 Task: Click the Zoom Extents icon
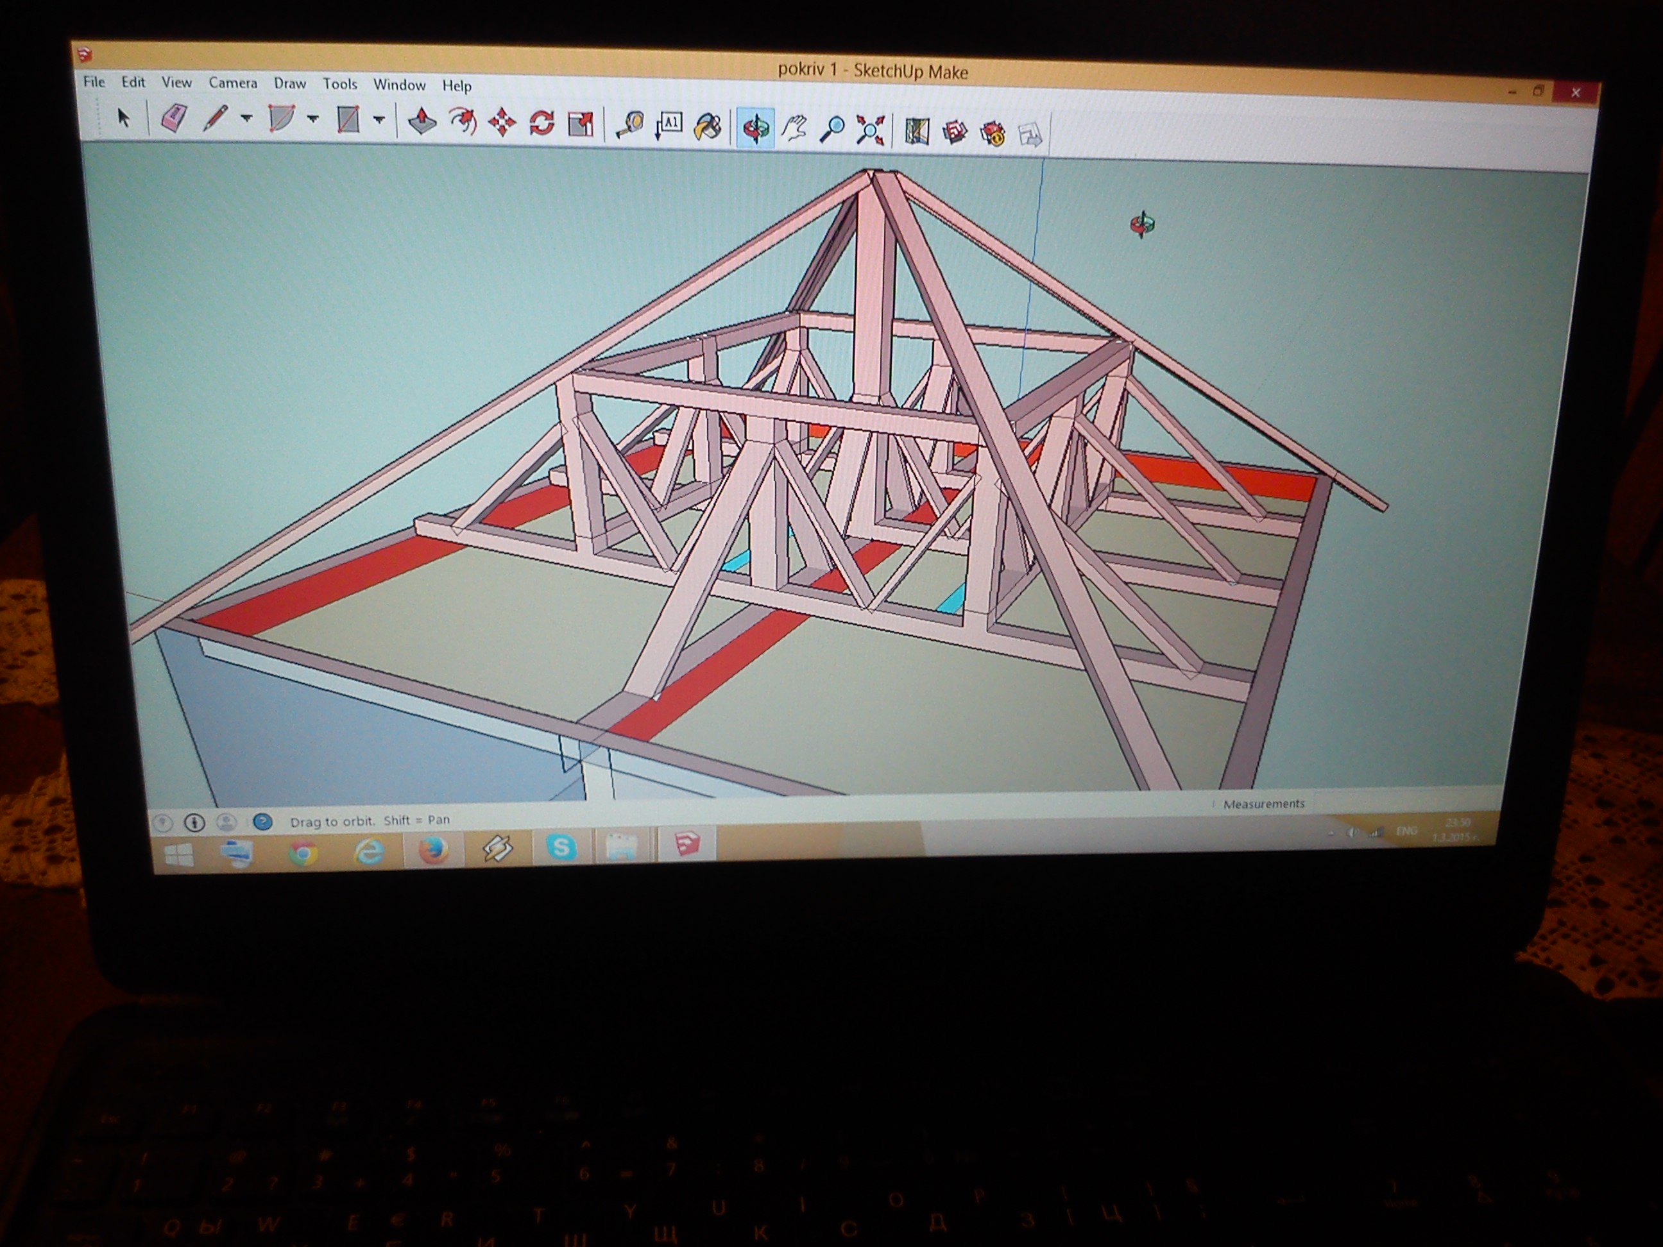coord(870,131)
